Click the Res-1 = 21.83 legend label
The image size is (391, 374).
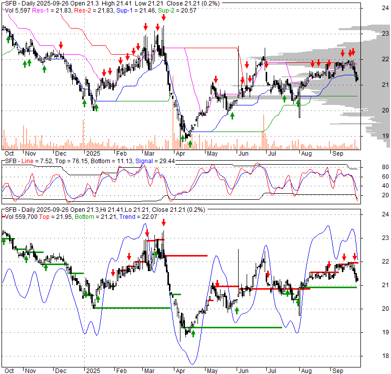(x=52, y=11)
